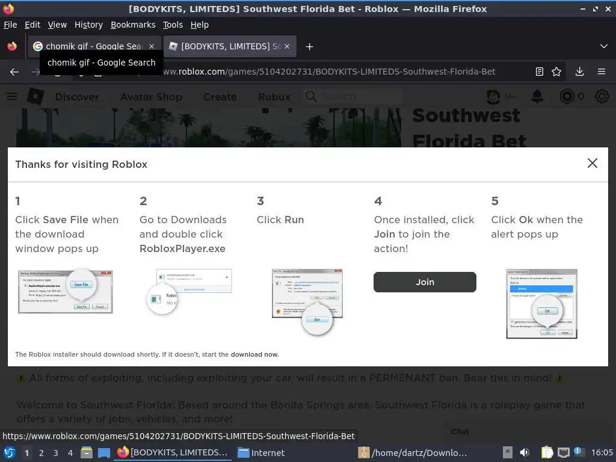
Task: Switch to the chomik gif Google Search tab
Action: 94,46
